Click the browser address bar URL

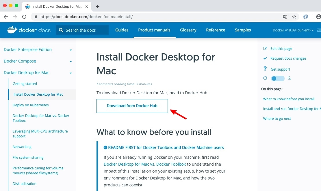tap(86, 17)
